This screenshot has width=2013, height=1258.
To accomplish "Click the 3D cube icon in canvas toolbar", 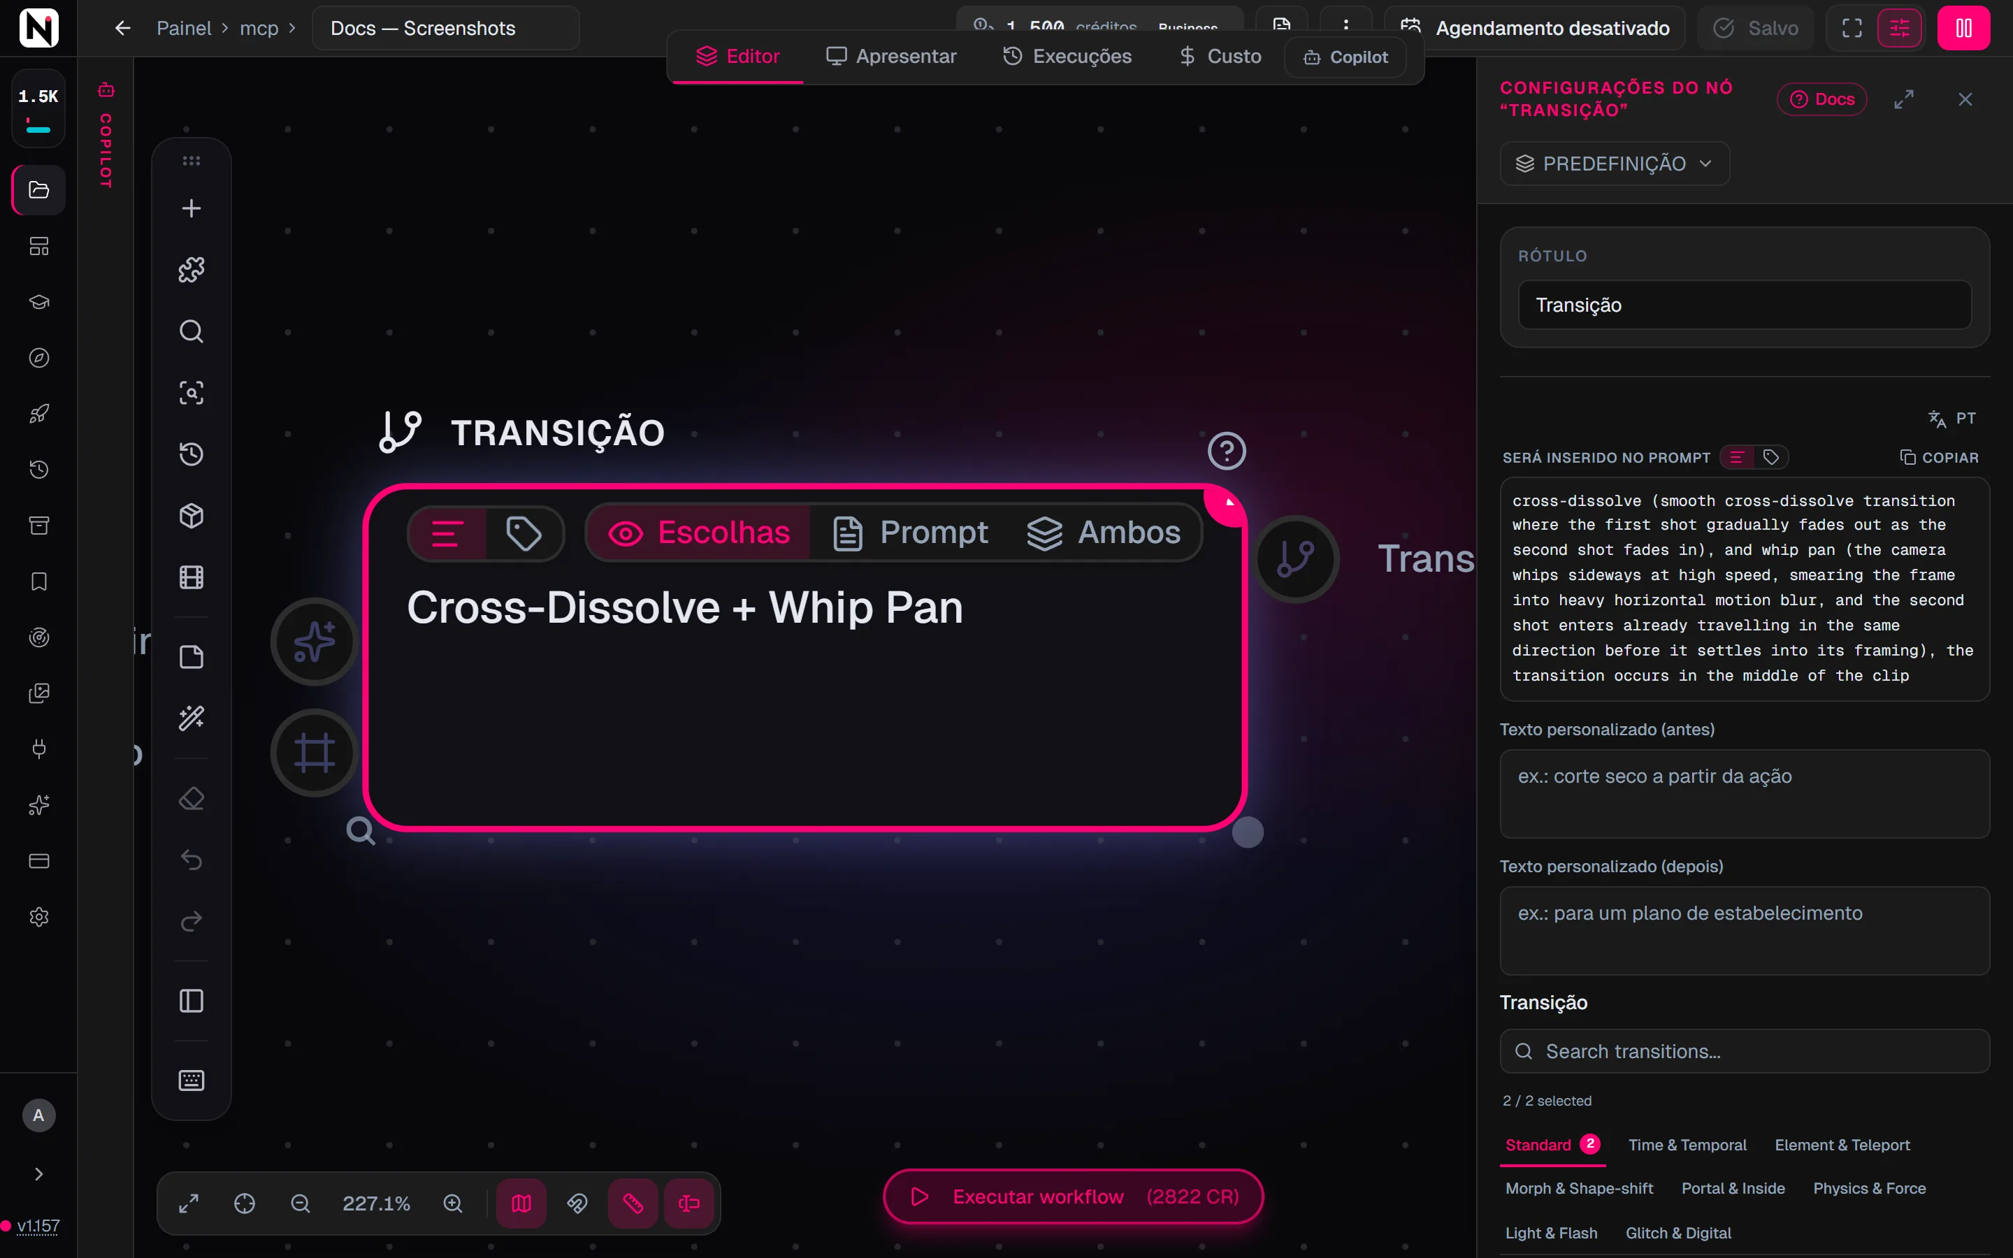I will click(x=192, y=516).
